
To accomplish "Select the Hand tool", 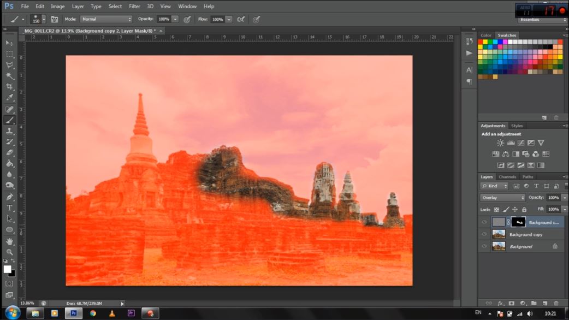I will tap(9, 241).
